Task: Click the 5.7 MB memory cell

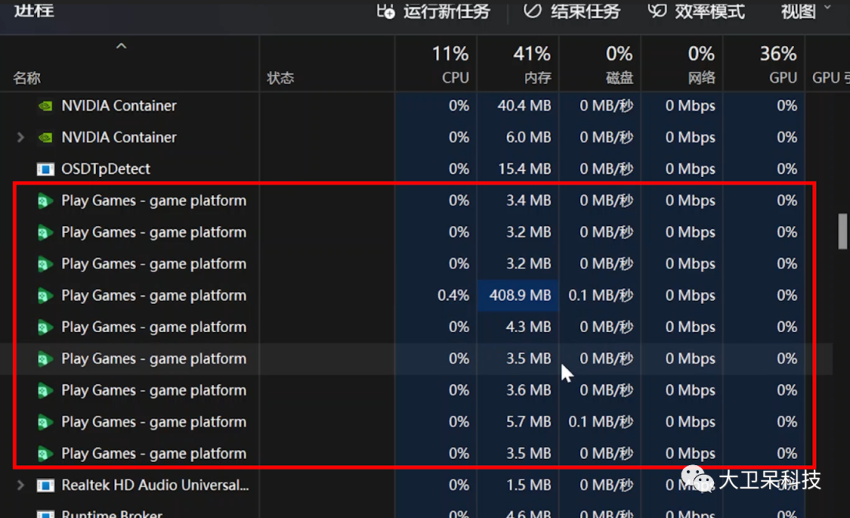Action: (x=518, y=422)
